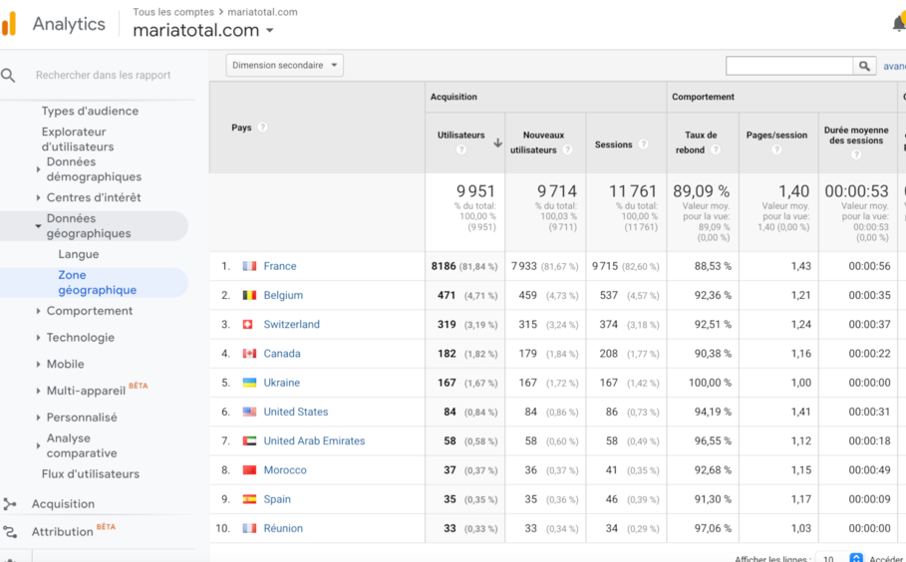Screen dimensions: 906x562
Task: Expand the Technologie menu section
Action: point(39,338)
